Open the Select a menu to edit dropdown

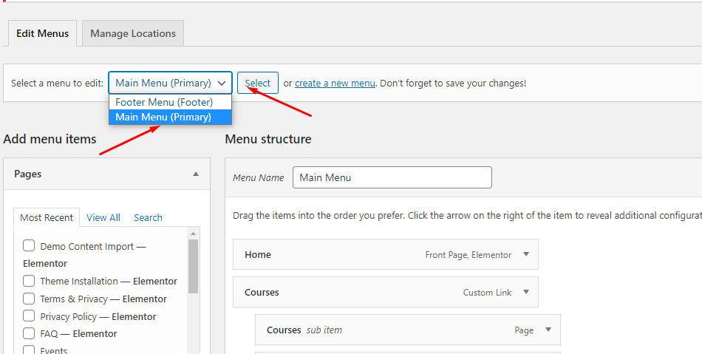click(x=170, y=83)
